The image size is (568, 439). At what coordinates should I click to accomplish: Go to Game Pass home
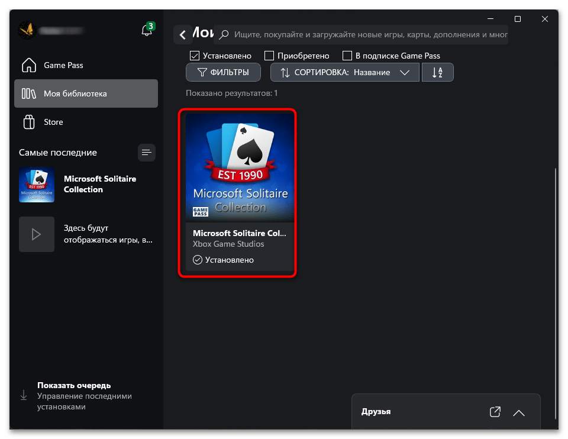[x=86, y=65]
